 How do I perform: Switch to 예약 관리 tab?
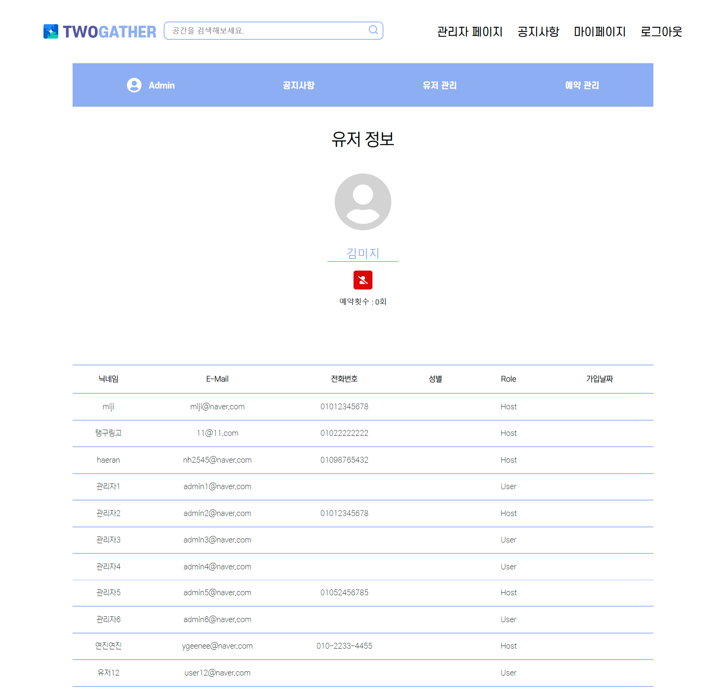point(582,85)
